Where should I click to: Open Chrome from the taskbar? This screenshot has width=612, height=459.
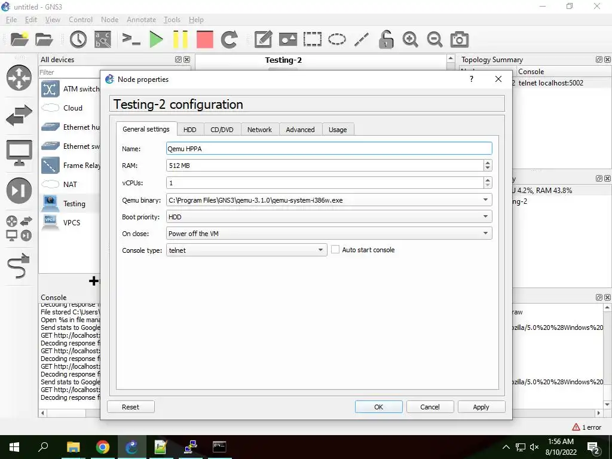(x=103, y=447)
